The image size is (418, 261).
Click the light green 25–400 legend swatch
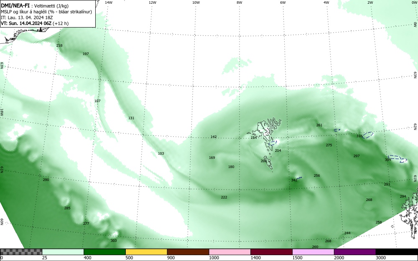pos(63,252)
